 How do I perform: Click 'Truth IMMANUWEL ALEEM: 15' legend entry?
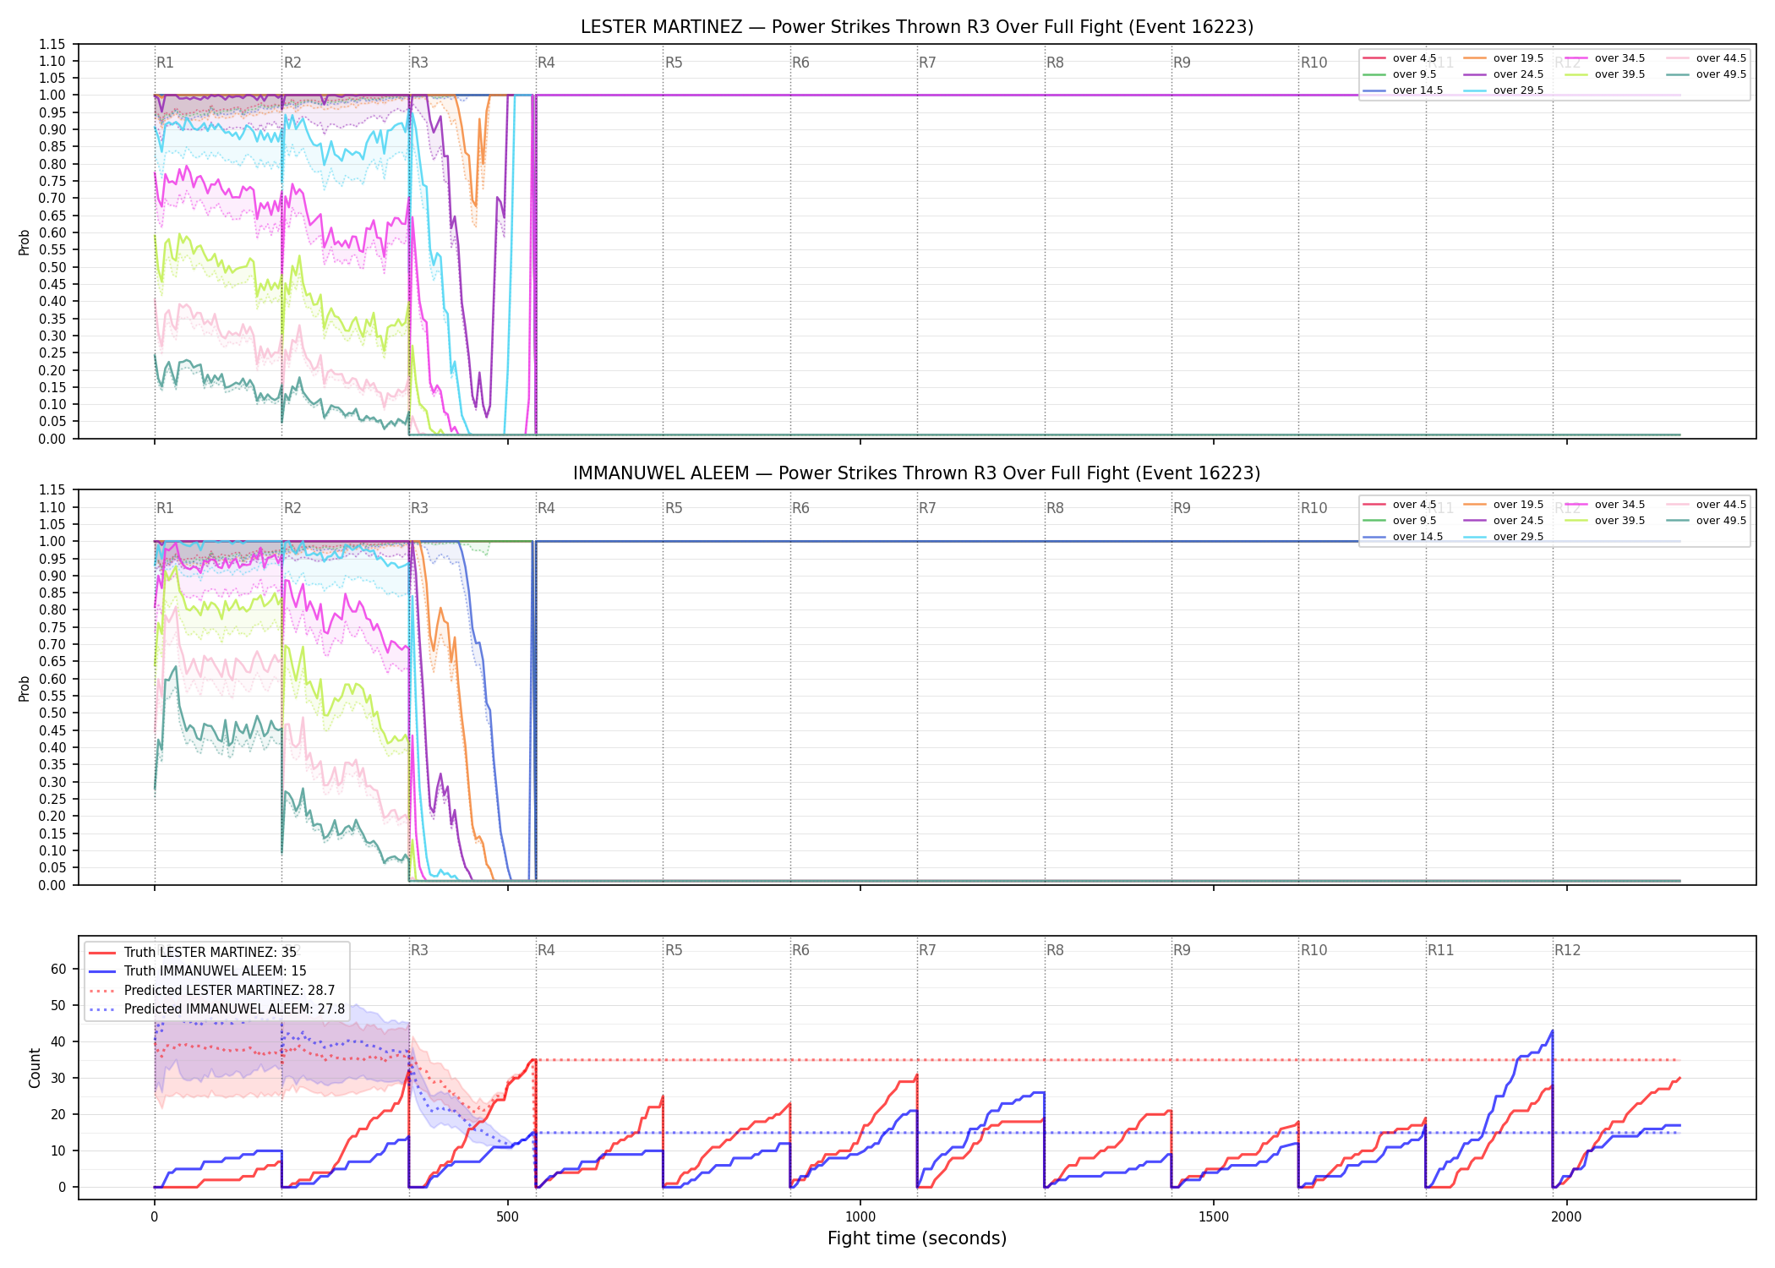(198, 971)
